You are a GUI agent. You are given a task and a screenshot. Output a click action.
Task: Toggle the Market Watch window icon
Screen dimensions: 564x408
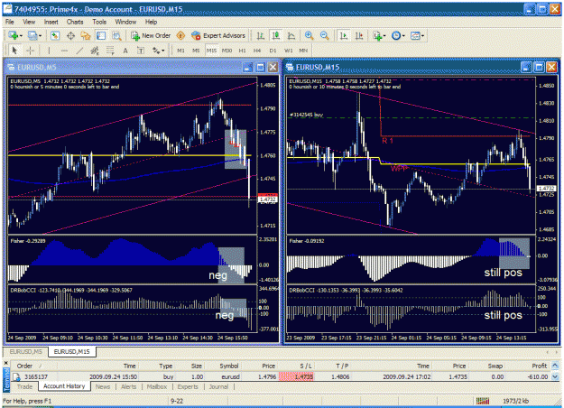[x=55, y=35]
